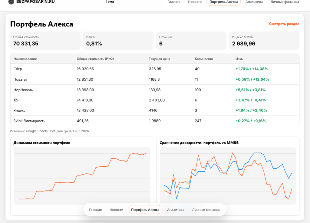Click the Общая стоимость (P*Q) column header
The image size is (310, 223).
pyautogui.click(x=95, y=59)
